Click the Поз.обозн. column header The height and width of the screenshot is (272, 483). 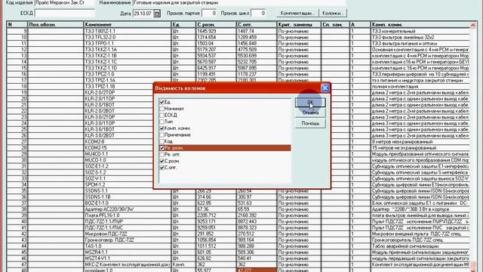click(x=55, y=25)
